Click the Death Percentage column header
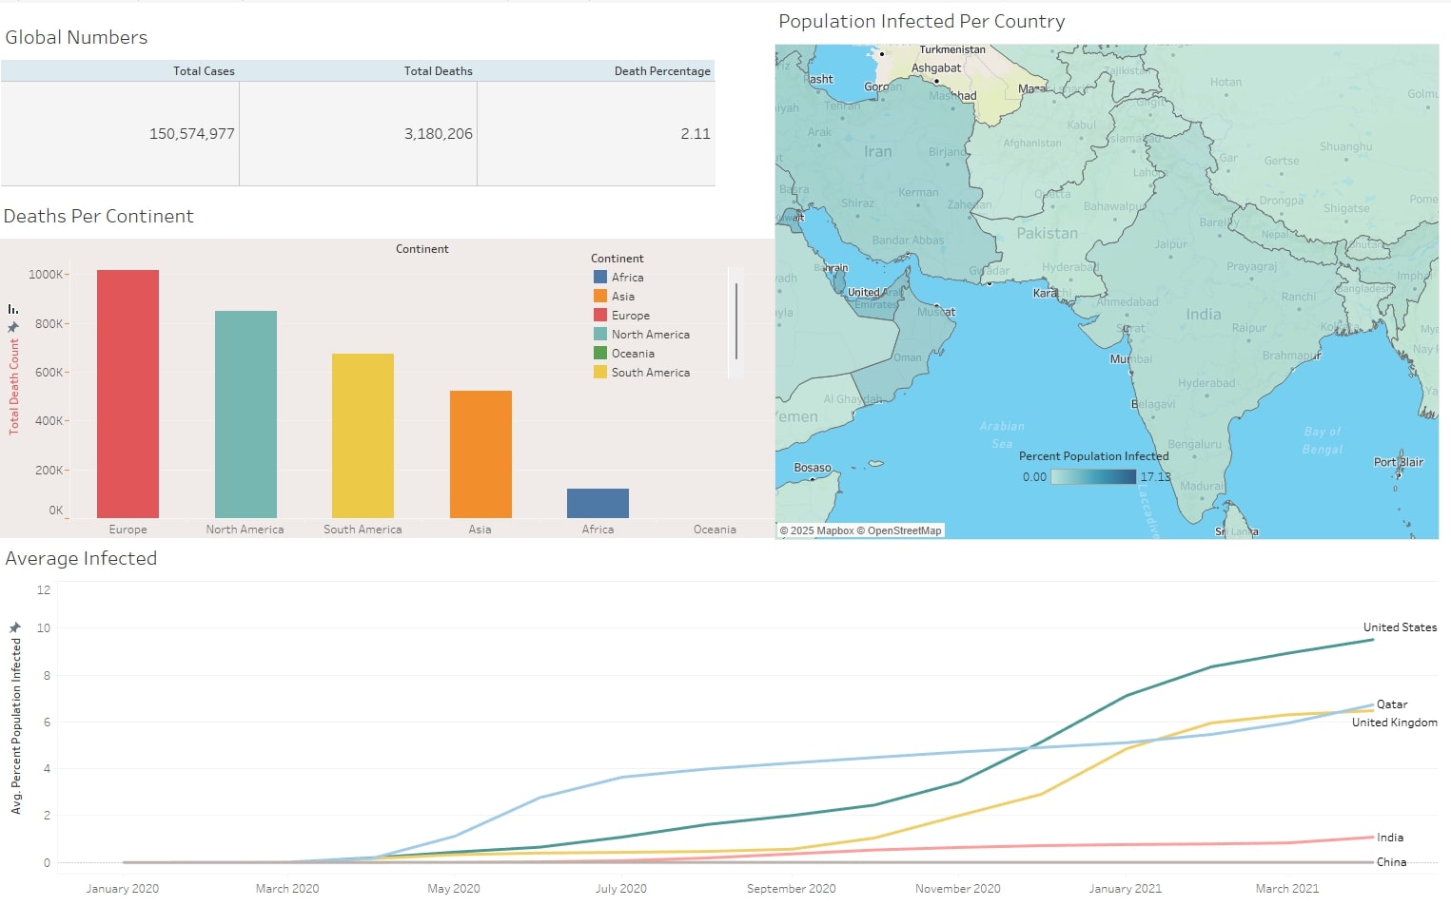 point(662,71)
